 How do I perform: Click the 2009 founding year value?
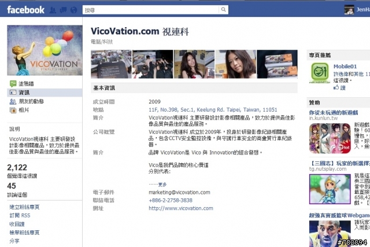pos(154,102)
